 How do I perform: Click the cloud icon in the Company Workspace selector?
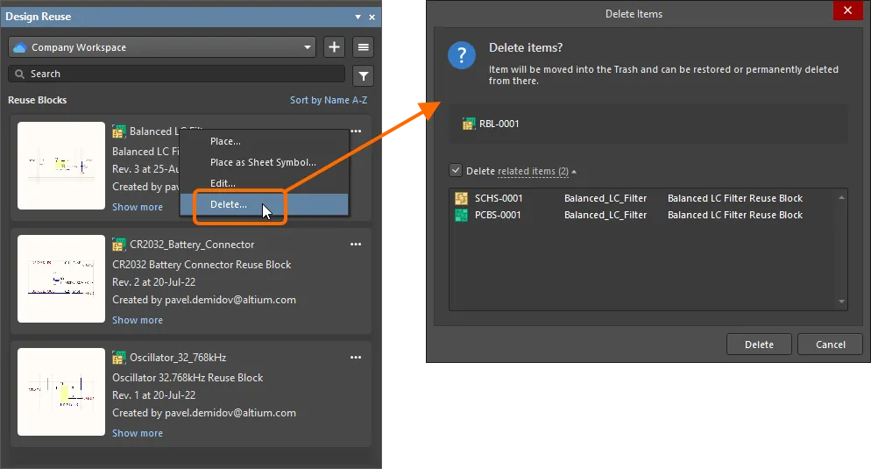pyautogui.click(x=20, y=48)
